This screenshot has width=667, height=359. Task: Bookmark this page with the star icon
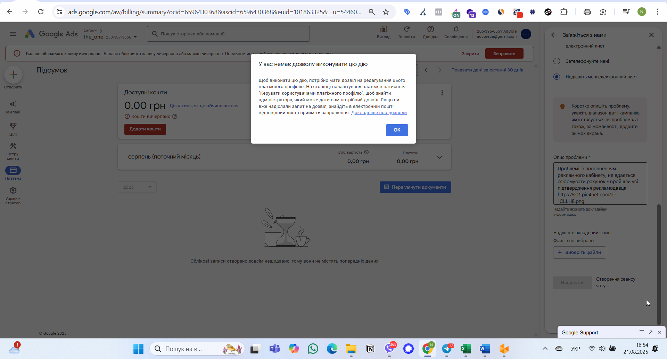pos(386,12)
